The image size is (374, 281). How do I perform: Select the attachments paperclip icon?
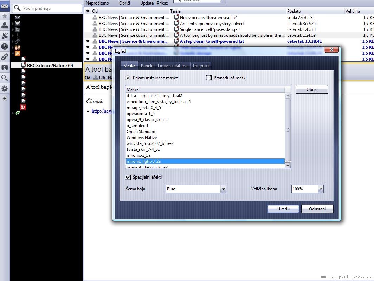[18, 41]
